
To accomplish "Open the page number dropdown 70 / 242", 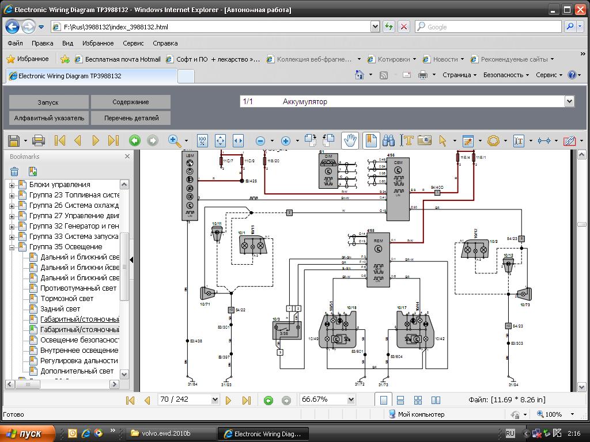I will tap(215, 400).
